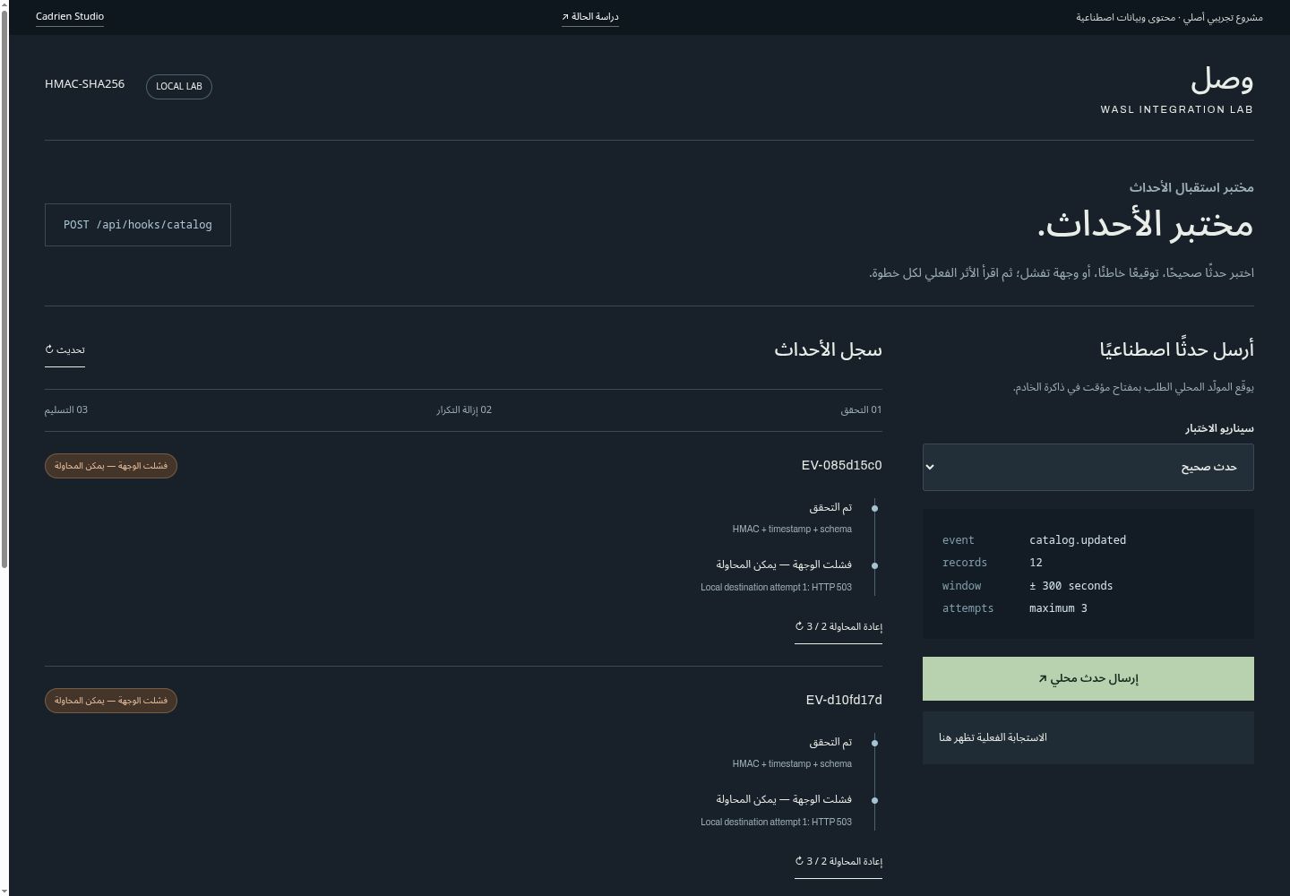Image resolution: width=1290 pixels, height=896 pixels.
Task: Click "تم التحقق" step under EV-085d15c0
Action: click(830, 507)
